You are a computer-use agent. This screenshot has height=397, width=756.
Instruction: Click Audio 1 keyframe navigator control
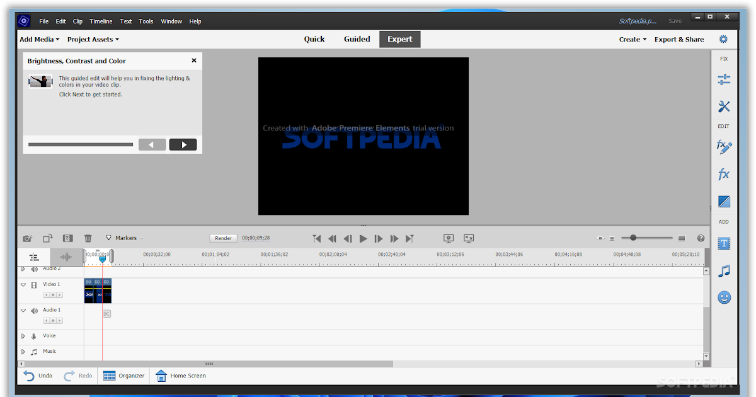pyautogui.click(x=53, y=321)
